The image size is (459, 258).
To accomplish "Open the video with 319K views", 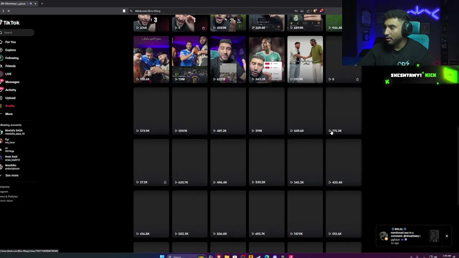I will (266, 111).
